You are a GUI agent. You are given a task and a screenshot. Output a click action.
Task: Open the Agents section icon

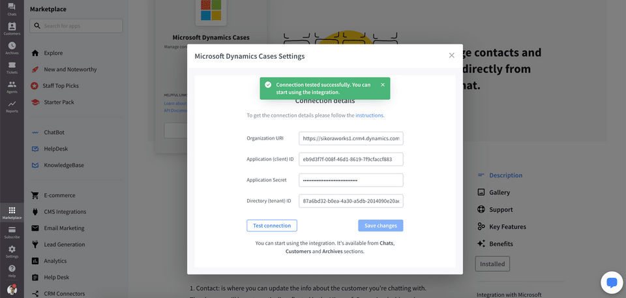tap(12, 87)
